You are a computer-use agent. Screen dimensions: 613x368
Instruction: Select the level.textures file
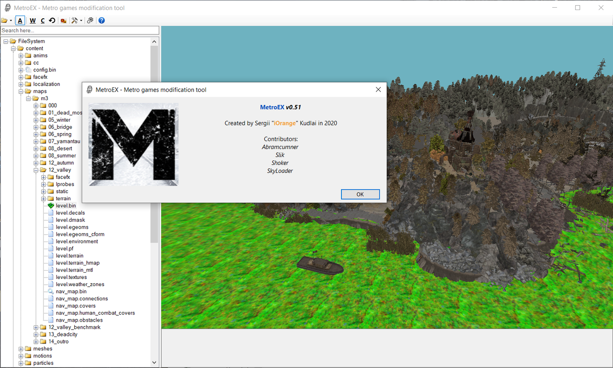pyautogui.click(x=71, y=277)
